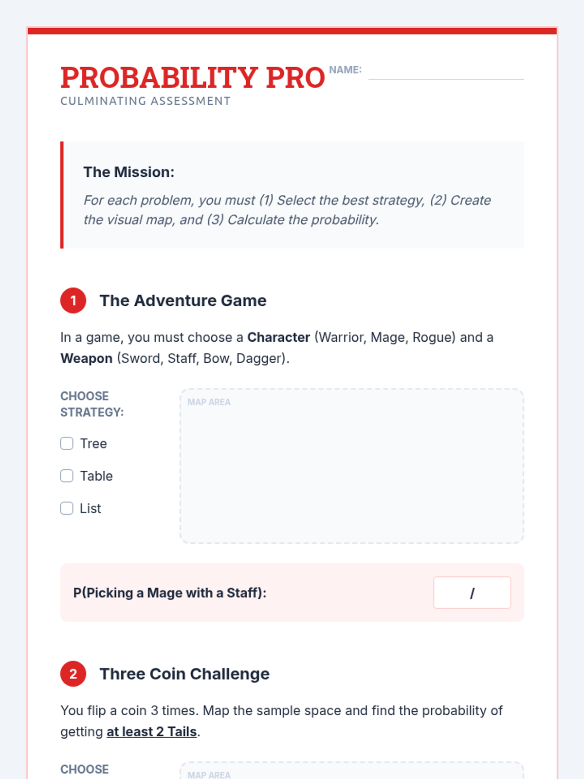
Task: Click the PROBABILITY PRO title
Action: pos(193,77)
